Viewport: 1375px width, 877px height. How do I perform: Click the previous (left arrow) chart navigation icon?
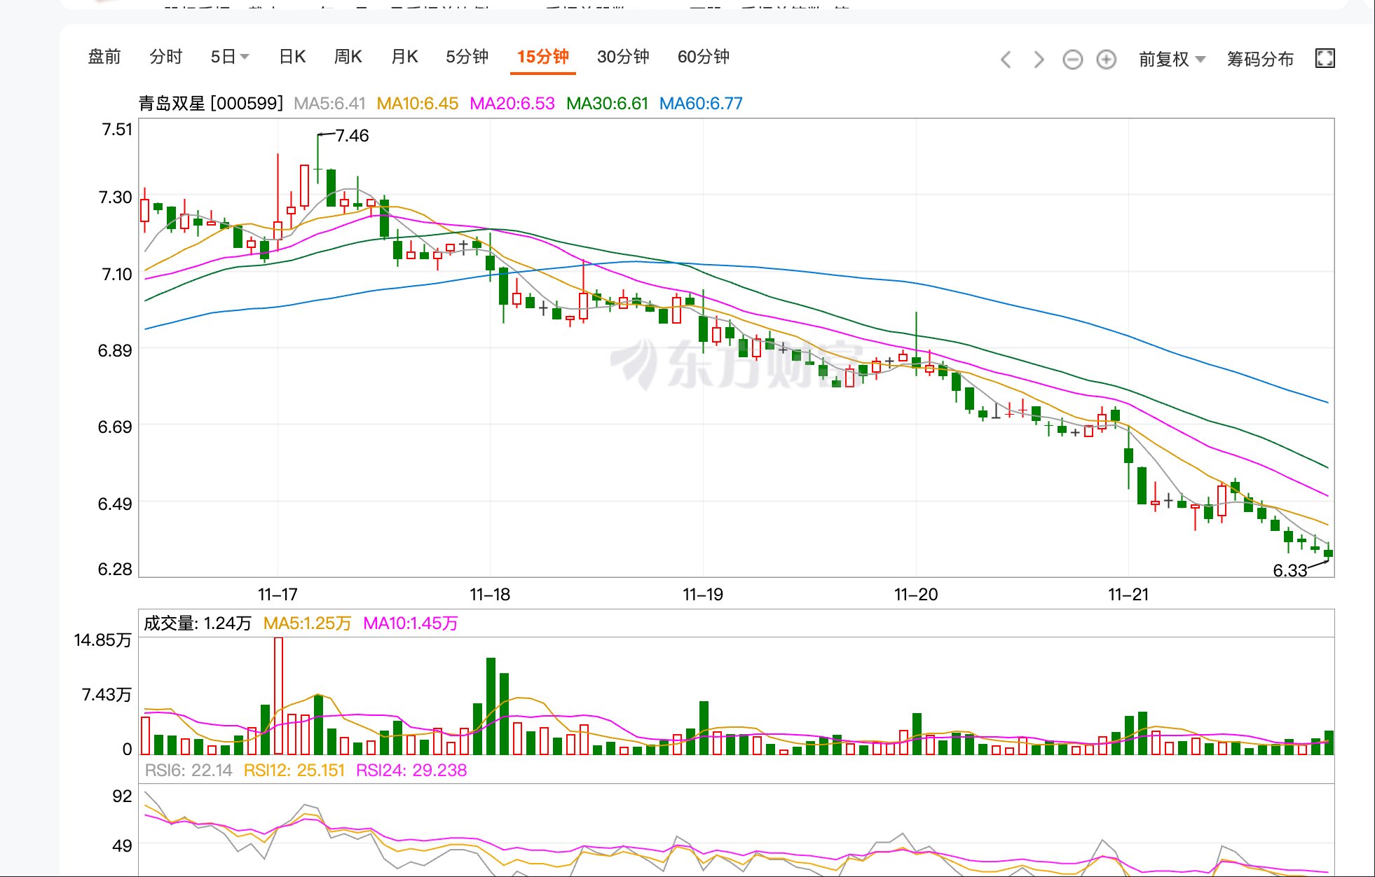pyautogui.click(x=1006, y=60)
